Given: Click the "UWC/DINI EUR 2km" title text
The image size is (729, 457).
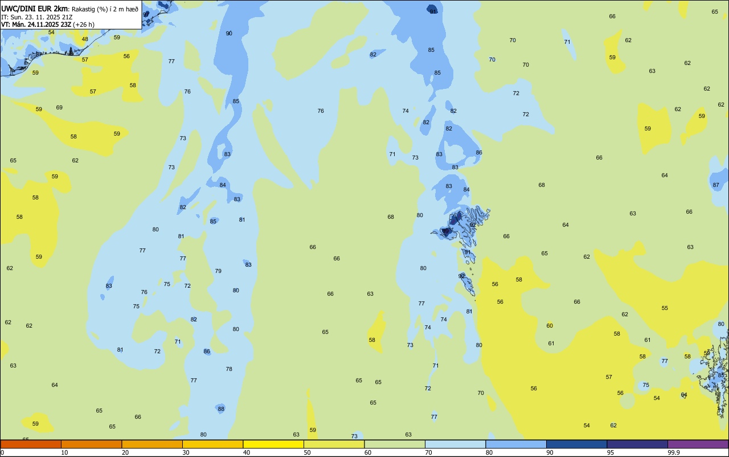Looking at the screenshot, I should [34, 9].
